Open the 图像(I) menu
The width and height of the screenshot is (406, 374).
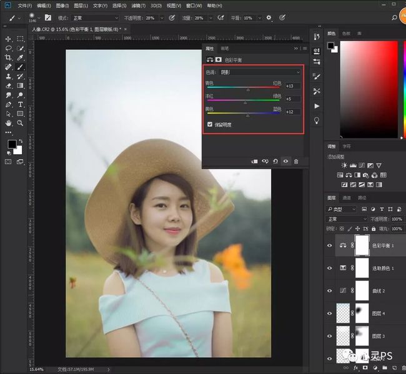click(62, 6)
